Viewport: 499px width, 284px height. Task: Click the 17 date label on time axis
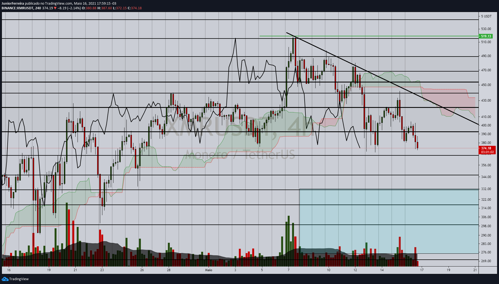(422, 270)
